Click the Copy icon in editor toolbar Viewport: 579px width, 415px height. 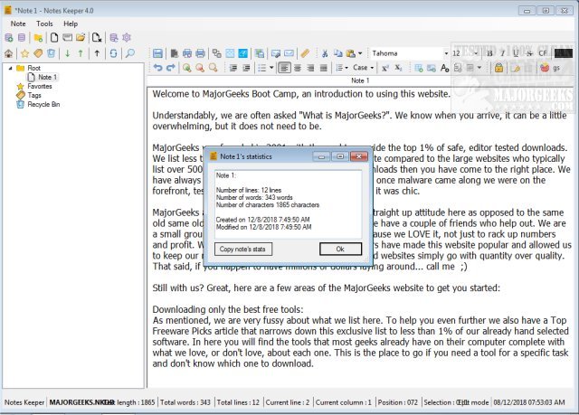point(337,53)
